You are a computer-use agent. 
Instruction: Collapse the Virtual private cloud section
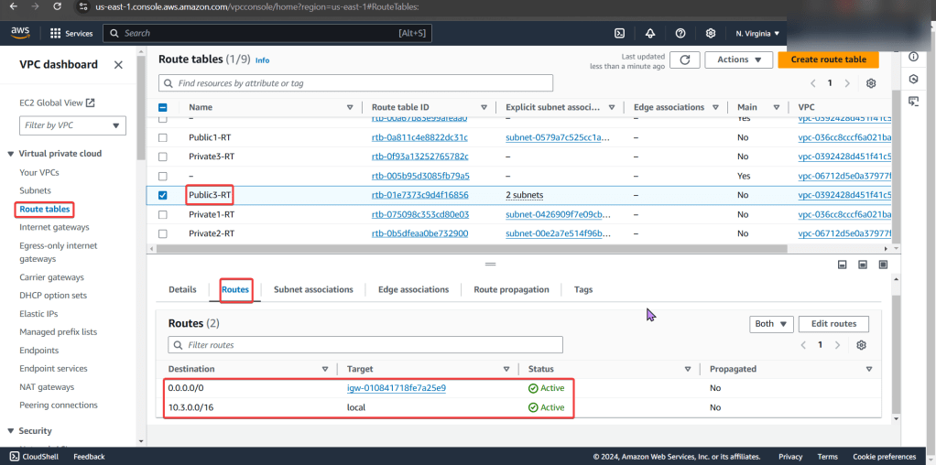11,154
